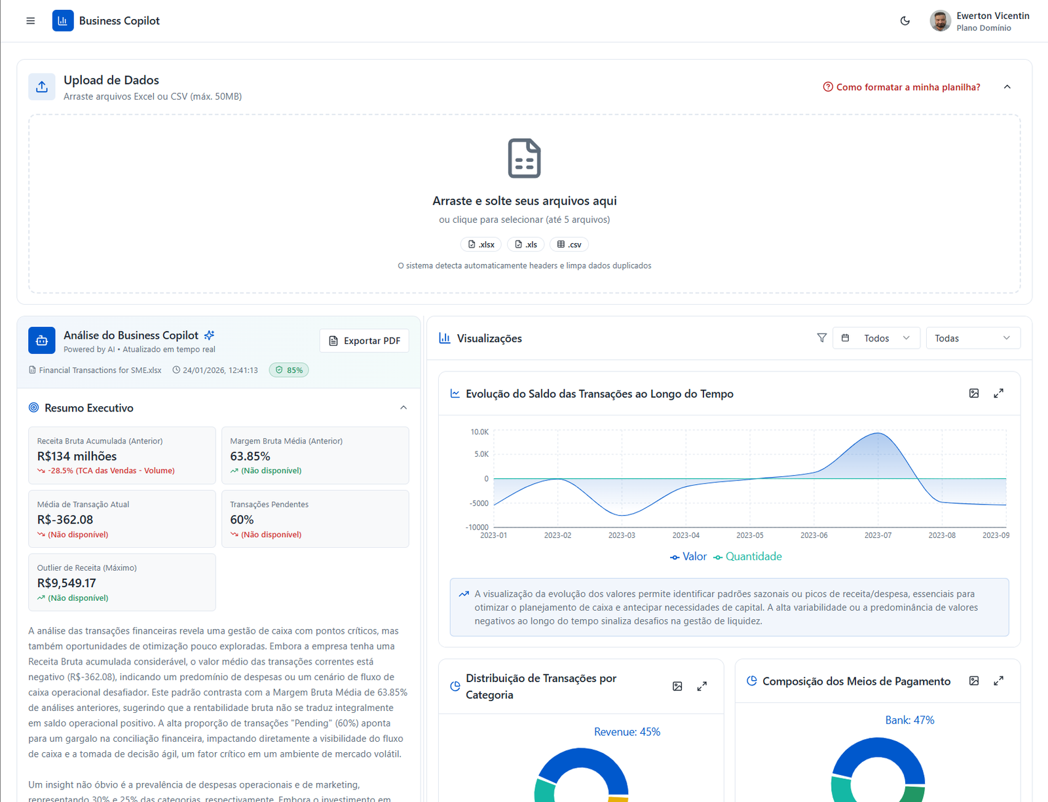Click the file drop zone to select files
Viewport: 1048px width, 802px height.
coord(524,204)
